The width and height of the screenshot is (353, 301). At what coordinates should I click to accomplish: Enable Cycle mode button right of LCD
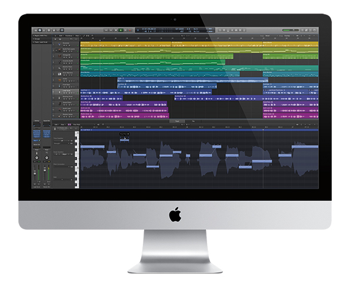coord(220,30)
